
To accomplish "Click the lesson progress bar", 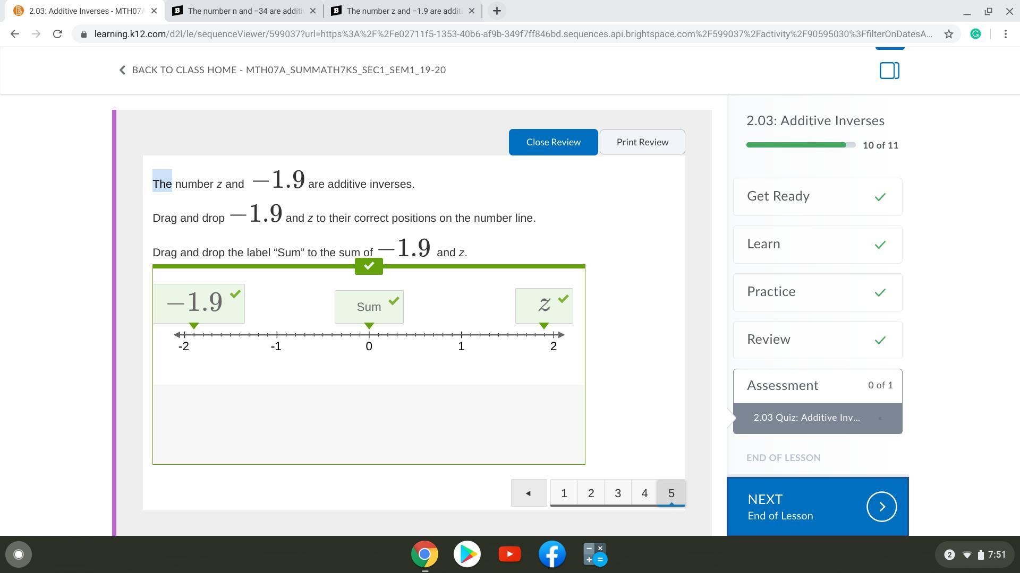I will (800, 145).
